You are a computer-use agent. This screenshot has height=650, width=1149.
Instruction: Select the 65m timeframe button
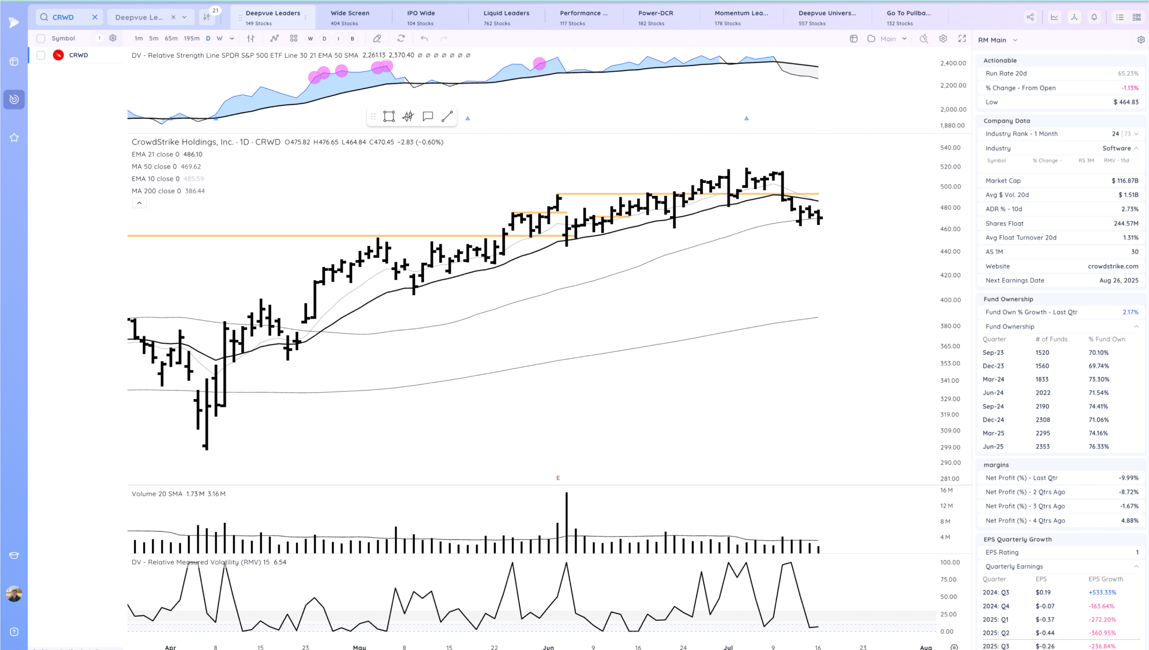[171, 39]
